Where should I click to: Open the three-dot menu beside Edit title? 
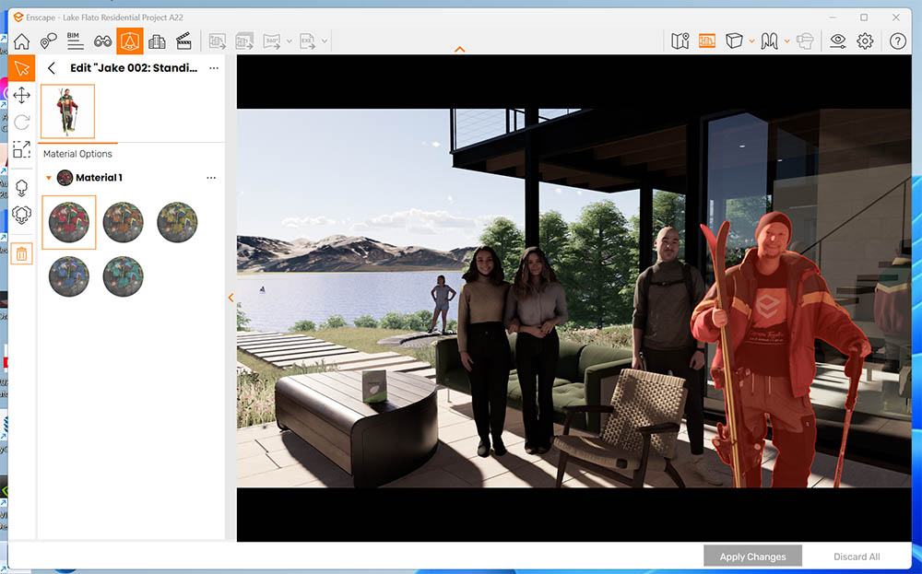pos(214,68)
